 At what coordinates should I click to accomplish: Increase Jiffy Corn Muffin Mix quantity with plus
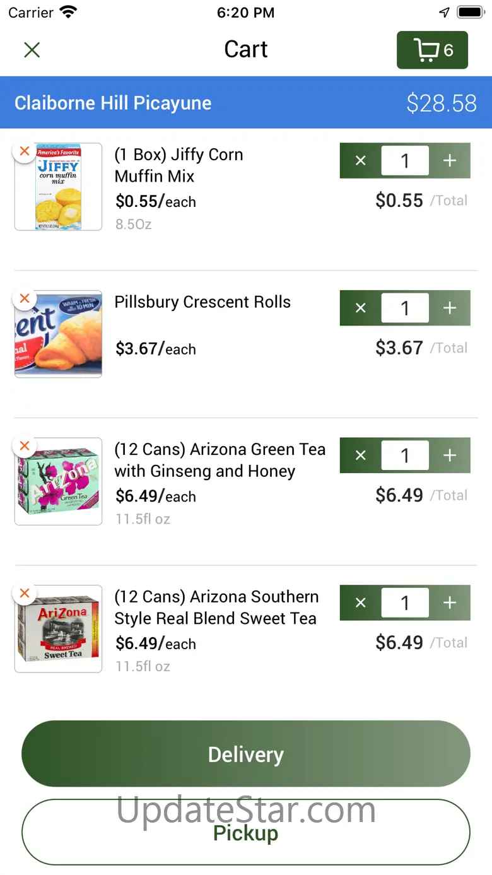pyautogui.click(x=450, y=161)
